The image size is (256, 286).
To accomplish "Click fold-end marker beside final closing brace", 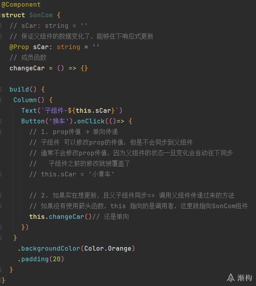I will tap(0, 280).
